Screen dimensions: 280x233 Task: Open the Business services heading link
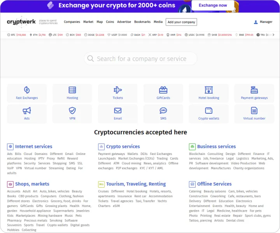pos(217,146)
